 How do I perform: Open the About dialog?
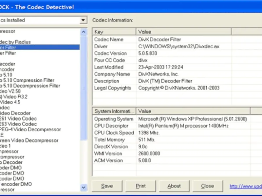[x=174, y=186]
